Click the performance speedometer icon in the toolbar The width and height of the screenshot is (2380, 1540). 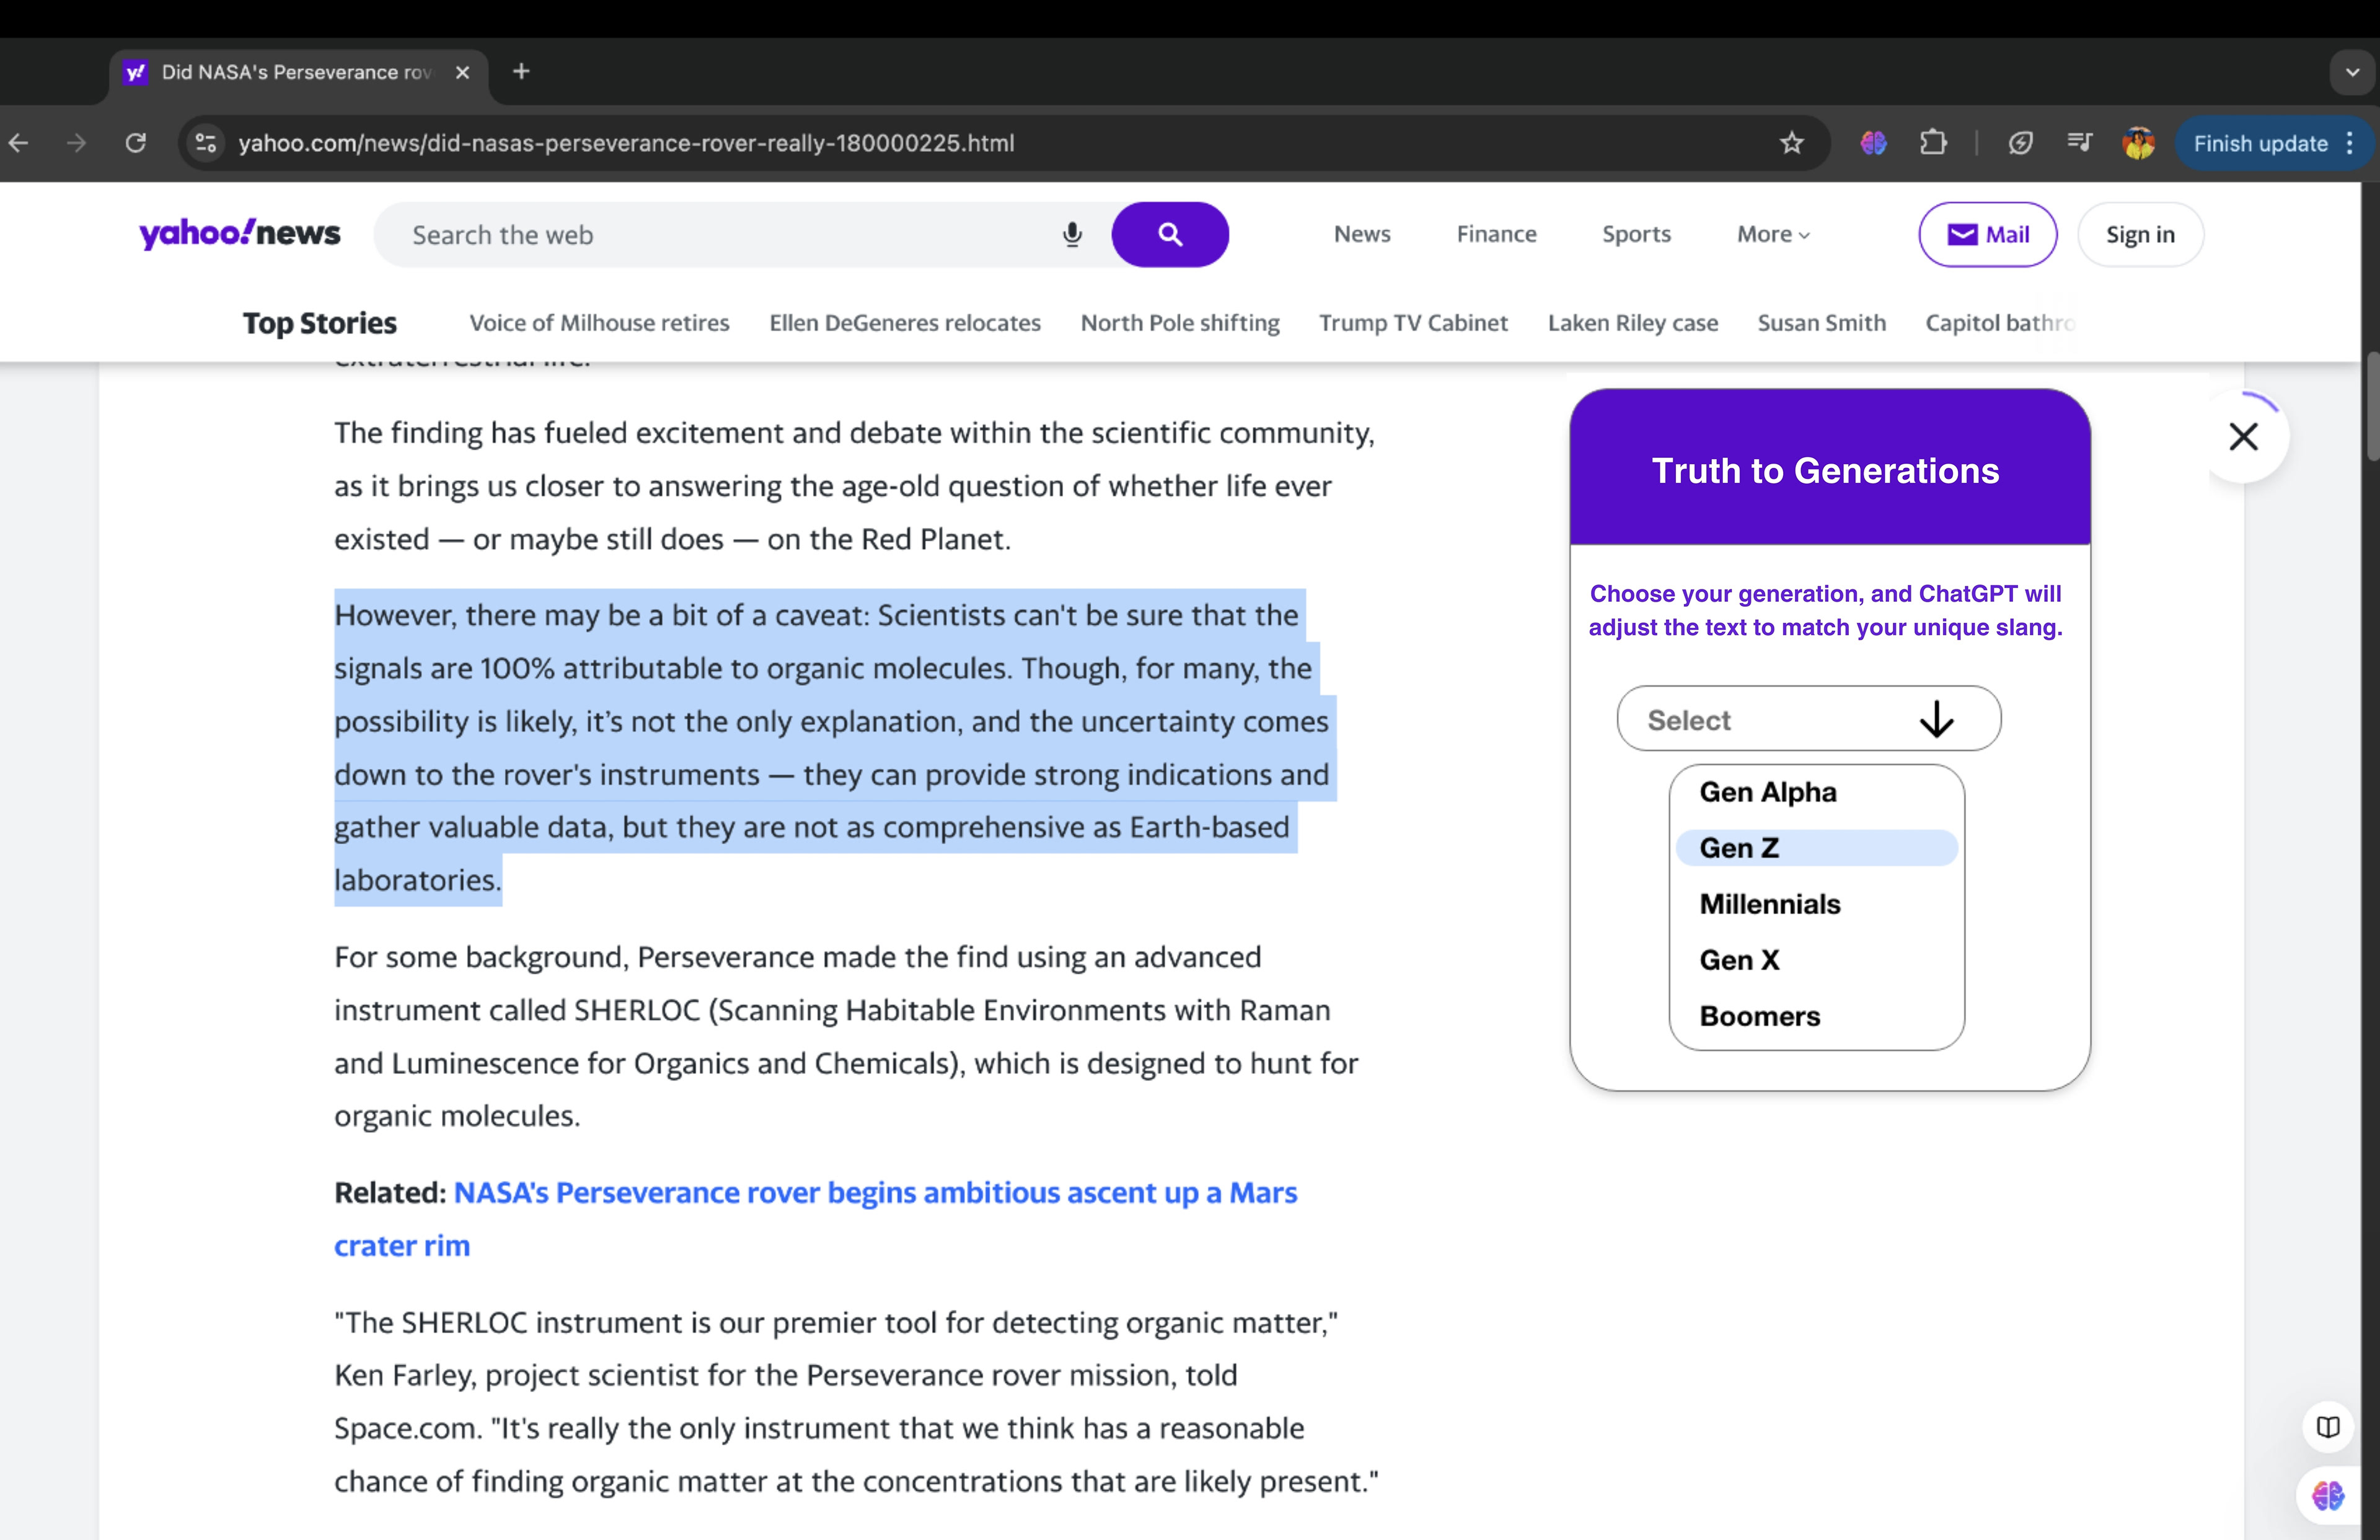point(2020,143)
